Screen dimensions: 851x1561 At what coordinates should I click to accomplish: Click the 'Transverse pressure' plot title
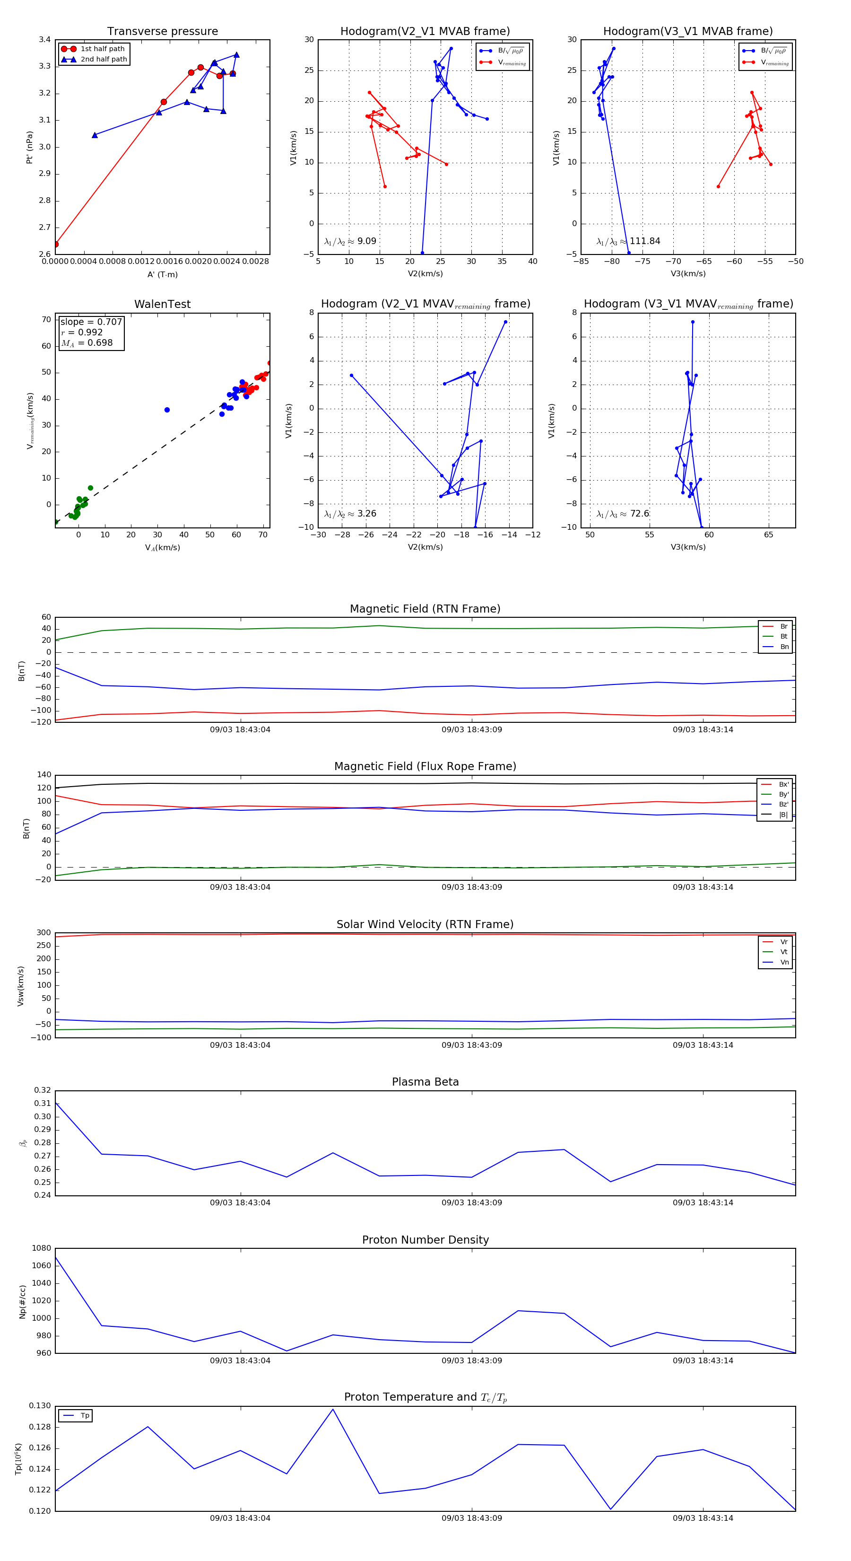click(x=162, y=32)
